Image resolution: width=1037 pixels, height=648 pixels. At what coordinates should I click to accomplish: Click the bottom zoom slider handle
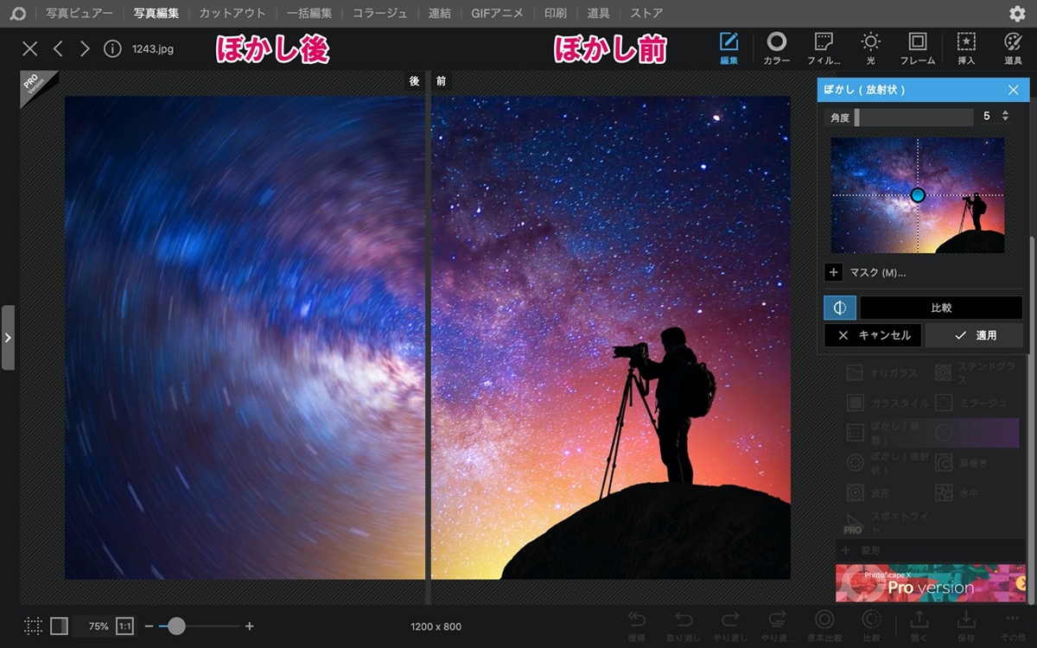point(176,626)
